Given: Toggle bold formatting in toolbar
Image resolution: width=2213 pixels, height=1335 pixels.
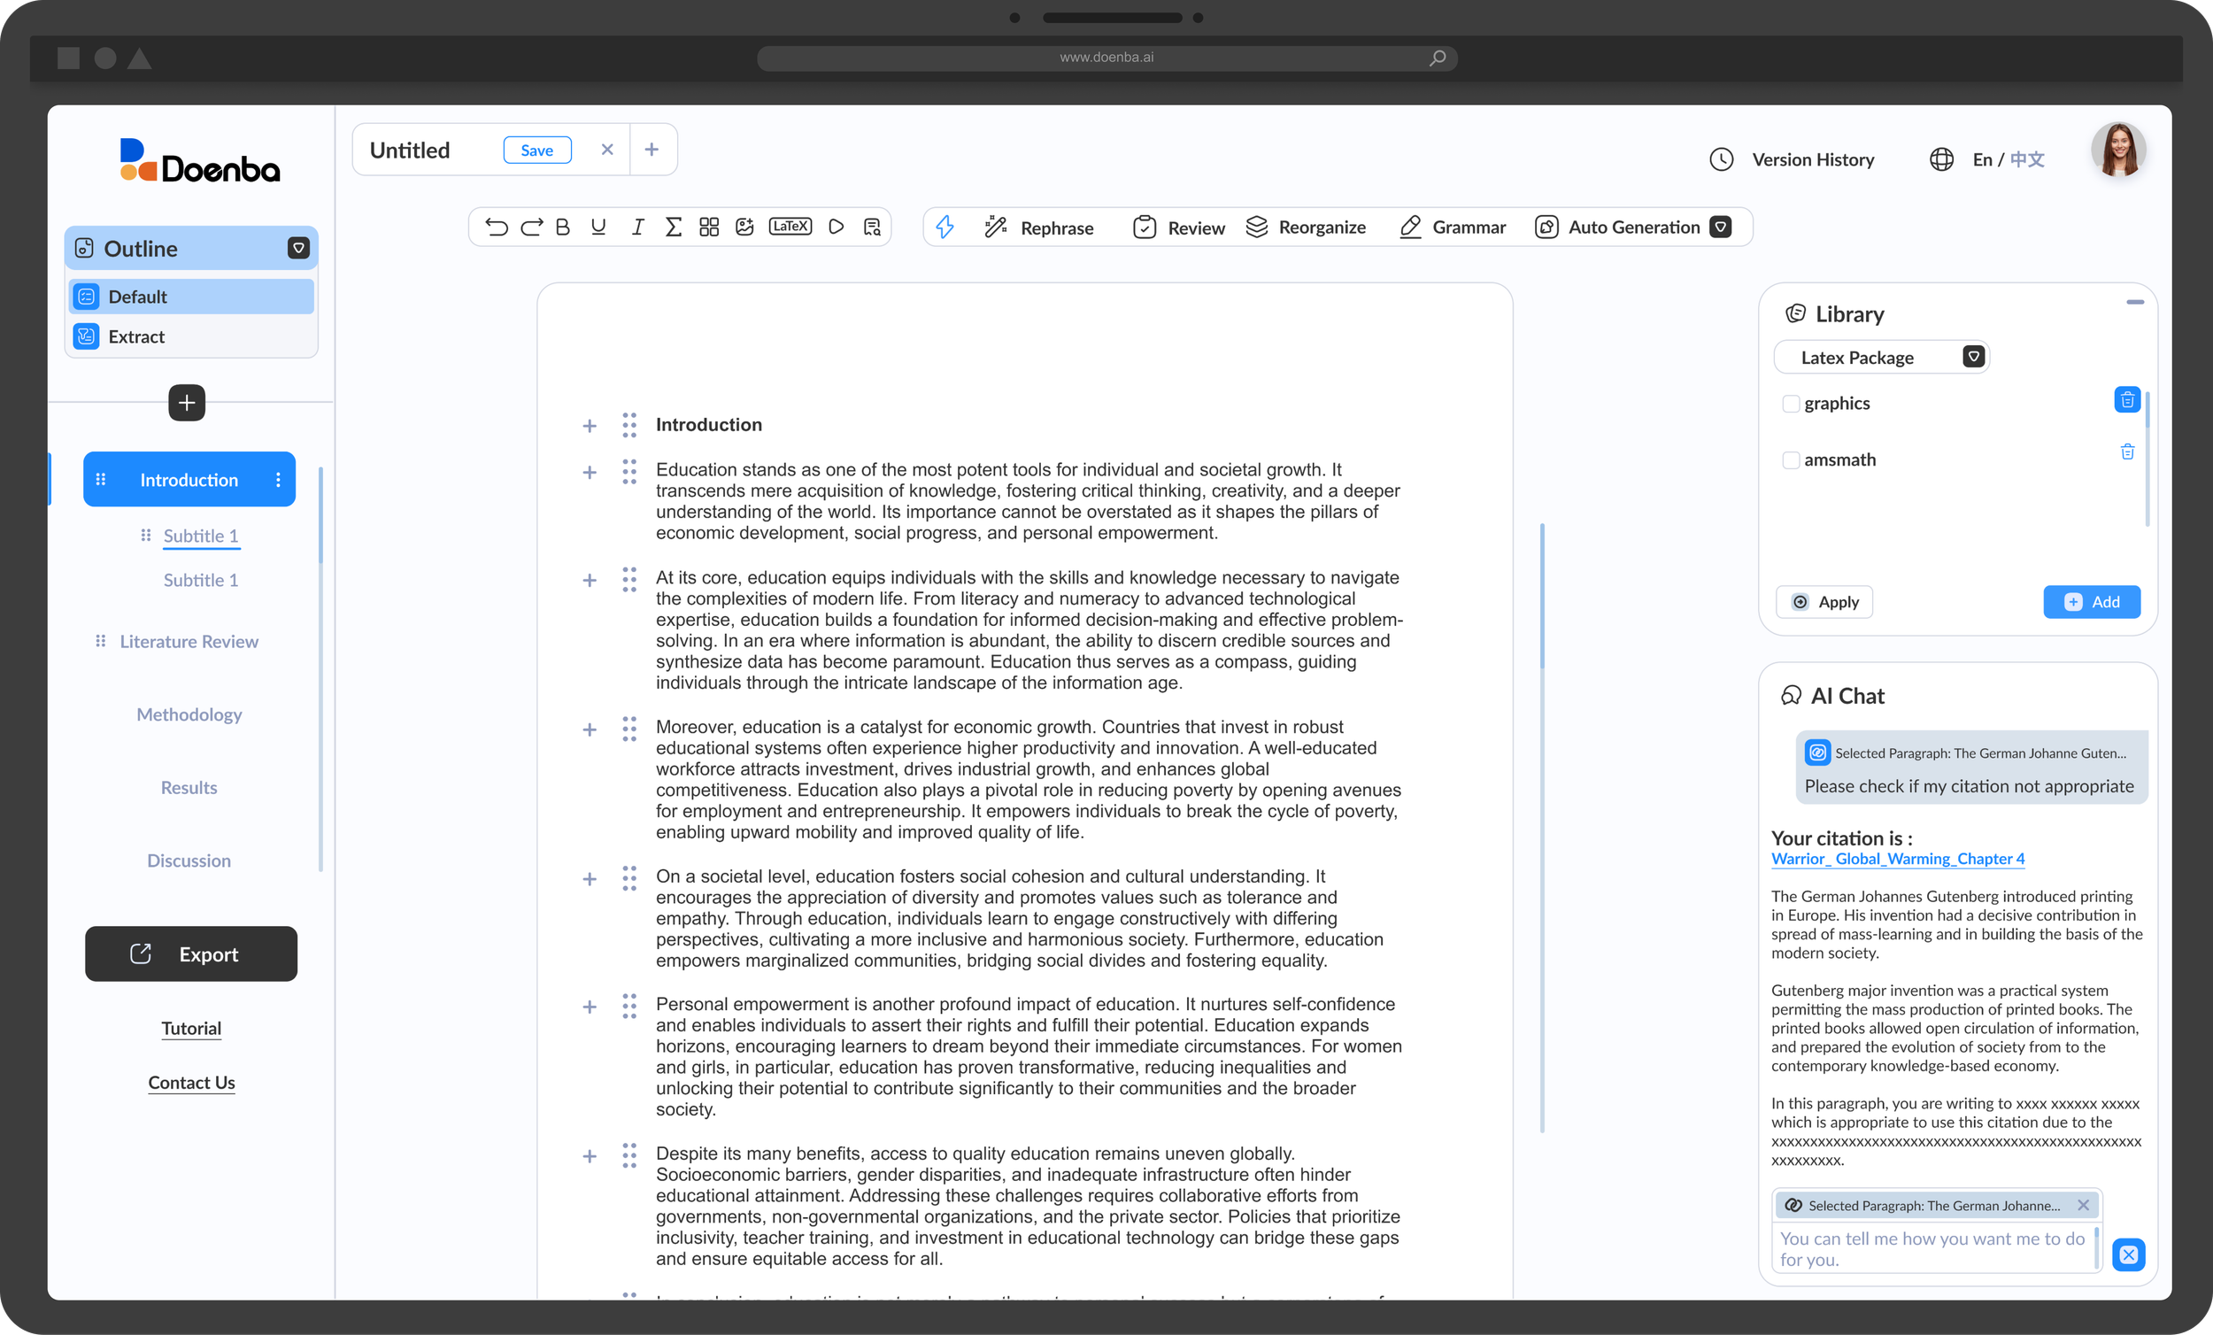Looking at the screenshot, I should click(563, 228).
